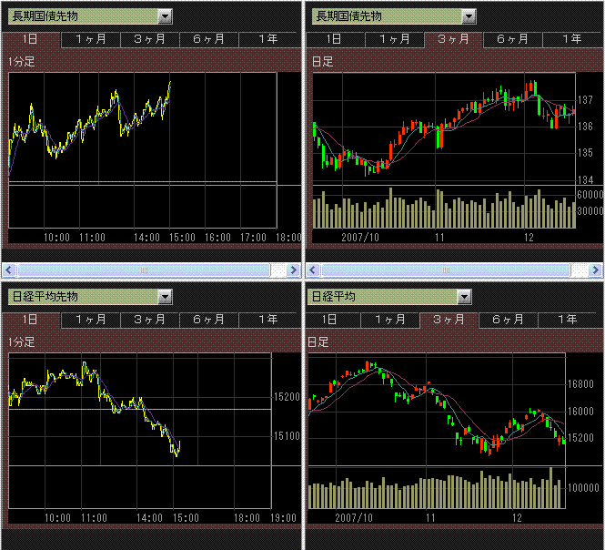Click left scroll arrow under 長期国債先物 日足 chart

pos(313,270)
